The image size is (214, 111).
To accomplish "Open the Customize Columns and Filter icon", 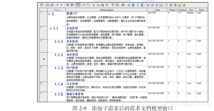I will pos(113,5).
